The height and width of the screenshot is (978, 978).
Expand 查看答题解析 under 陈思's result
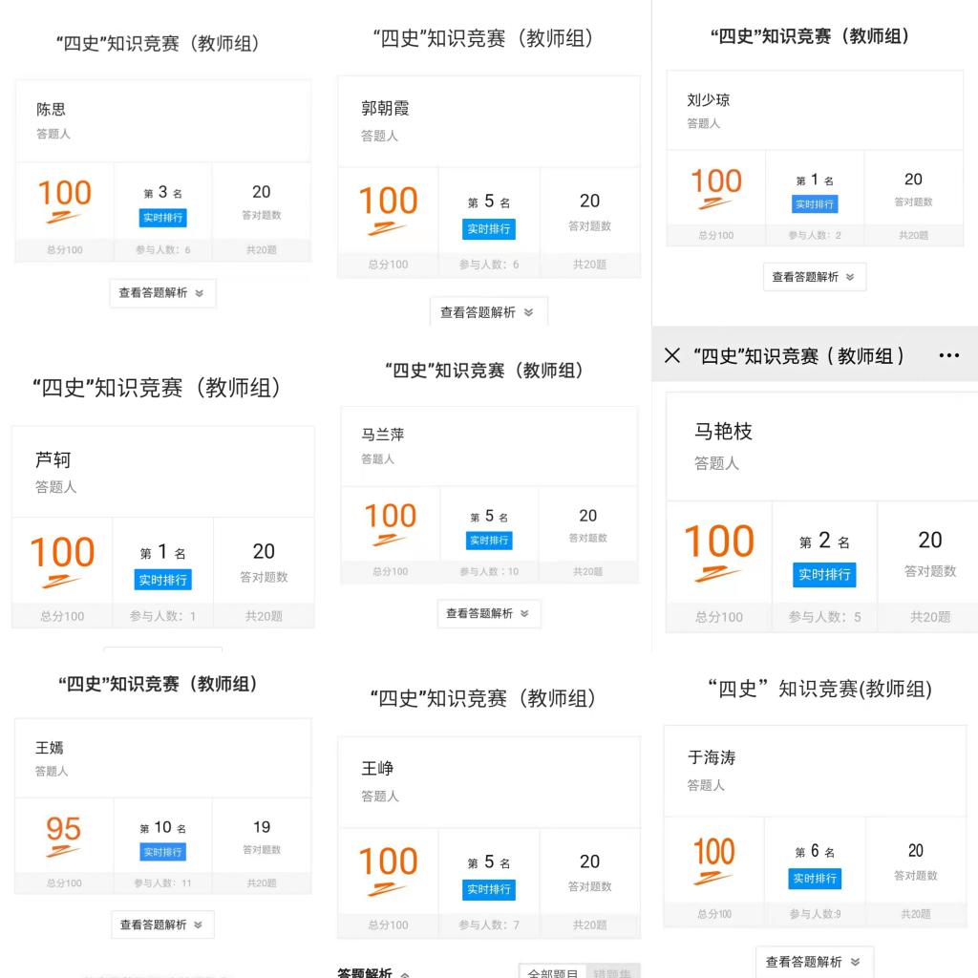click(x=162, y=293)
